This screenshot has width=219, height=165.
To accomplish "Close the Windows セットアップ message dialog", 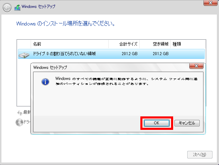I will [x=196, y=66].
